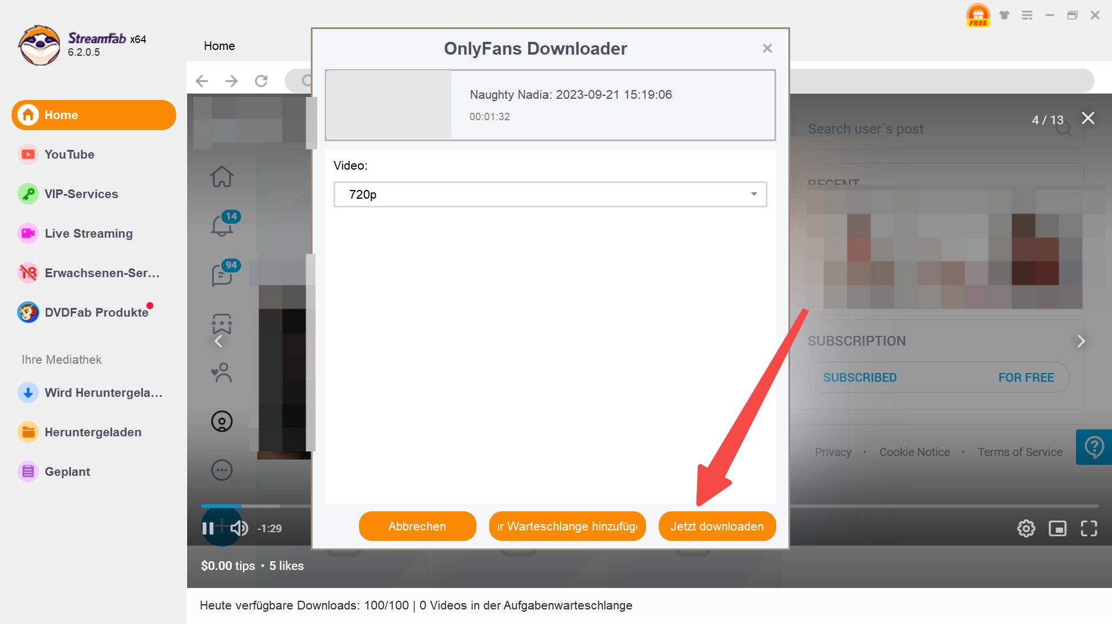Click the browser back arrow

tap(202, 81)
